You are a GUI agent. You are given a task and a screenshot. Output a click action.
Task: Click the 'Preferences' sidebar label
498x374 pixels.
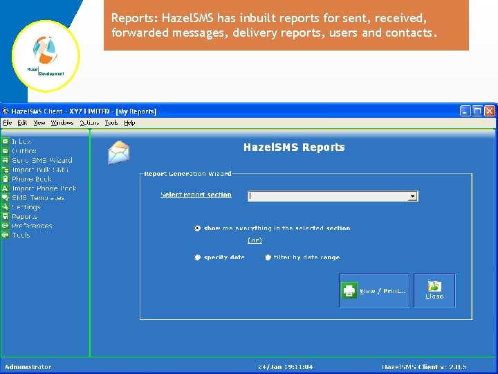[32, 226]
